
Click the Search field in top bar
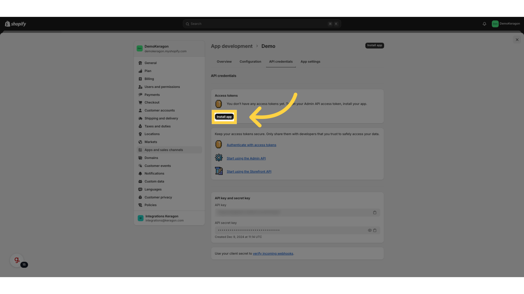[x=262, y=24]
